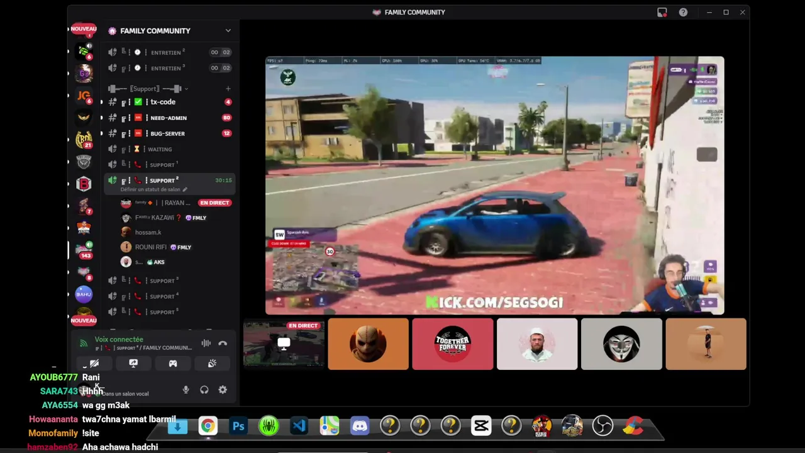
Task: Click the share screen button
Action: pyautogui.click(x=133, y=363)
